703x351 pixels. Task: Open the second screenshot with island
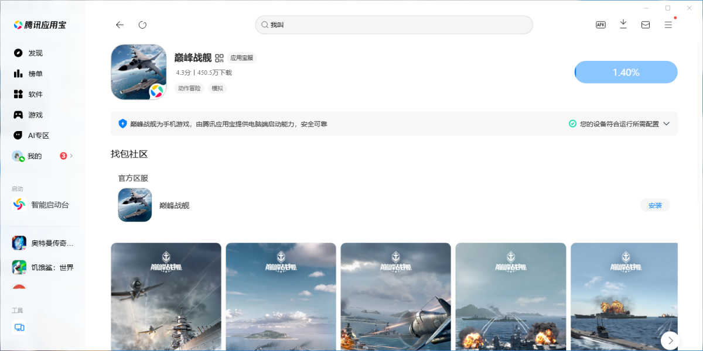(x=281, y=297)
